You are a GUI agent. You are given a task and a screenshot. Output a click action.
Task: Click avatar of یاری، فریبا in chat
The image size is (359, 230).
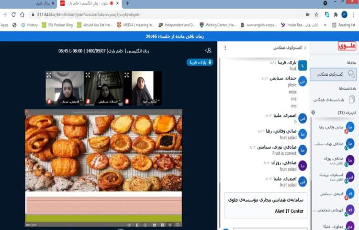(303, 66)
